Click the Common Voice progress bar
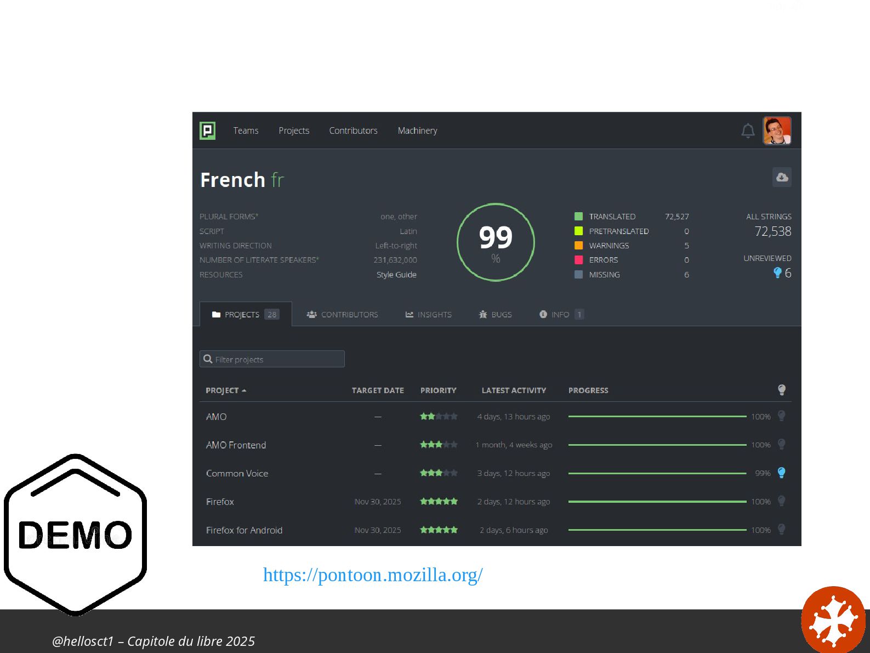The image size is (870, 653). tap(657, 473)
